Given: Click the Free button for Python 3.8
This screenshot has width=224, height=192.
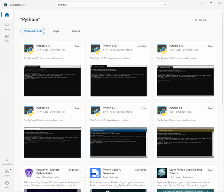Looking at the screenshot, I should (210, 108).
